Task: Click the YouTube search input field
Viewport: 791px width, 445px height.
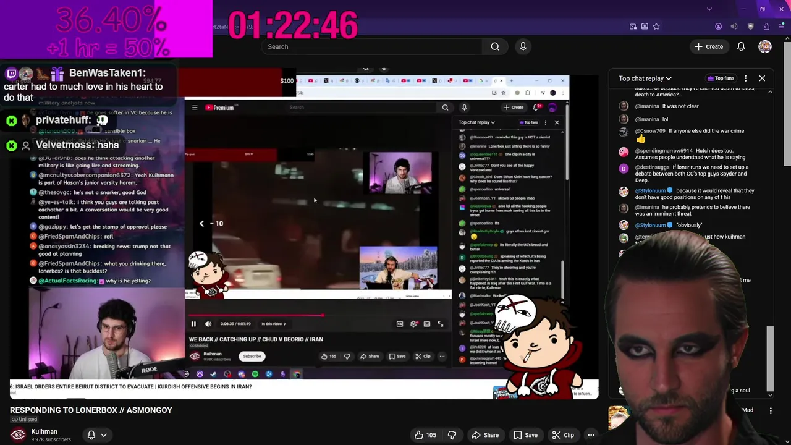Action: 371,46
